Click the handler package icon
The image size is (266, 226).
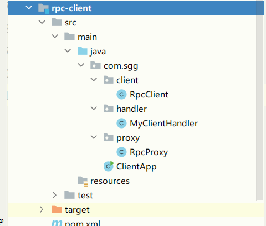click(108, 109)
